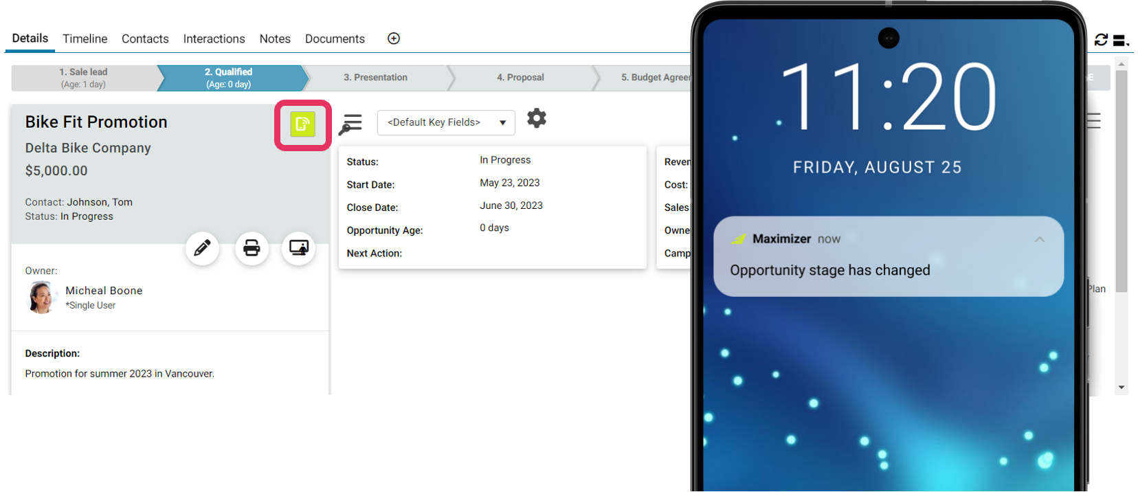The height and width of the screenshot is (492, 1138).
Task: Switch to the Details tab
Action: [30, 38]
